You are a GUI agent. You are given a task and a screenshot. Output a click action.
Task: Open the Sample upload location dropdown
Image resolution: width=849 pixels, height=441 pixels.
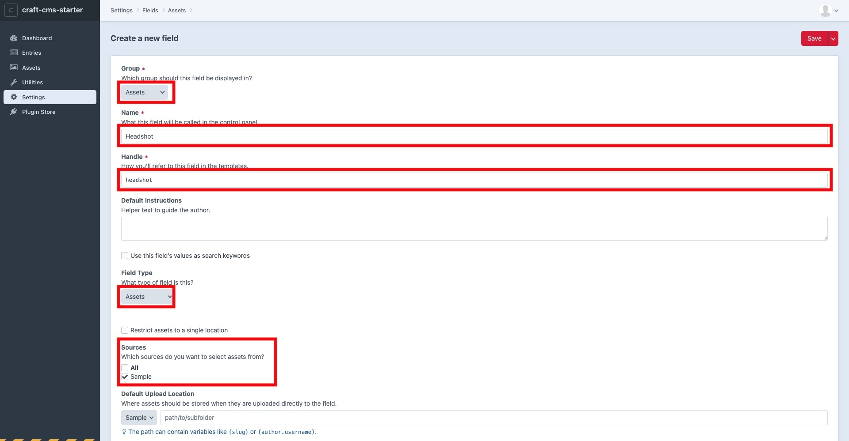[x=139, y=418]
